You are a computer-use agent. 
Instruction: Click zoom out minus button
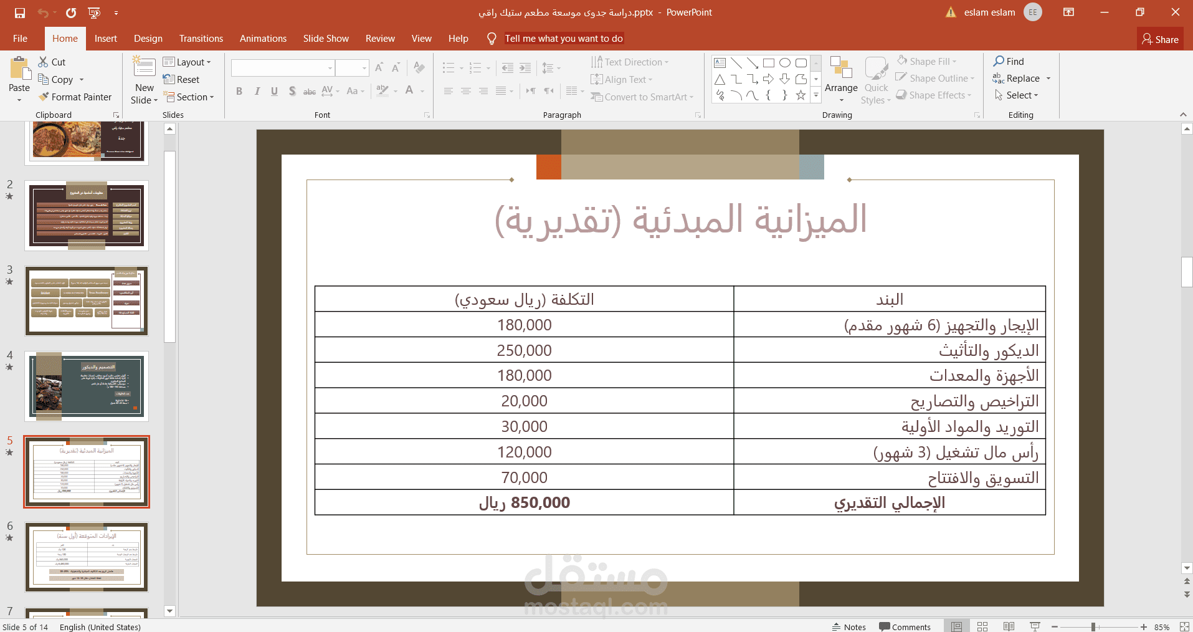[1055, 627]
